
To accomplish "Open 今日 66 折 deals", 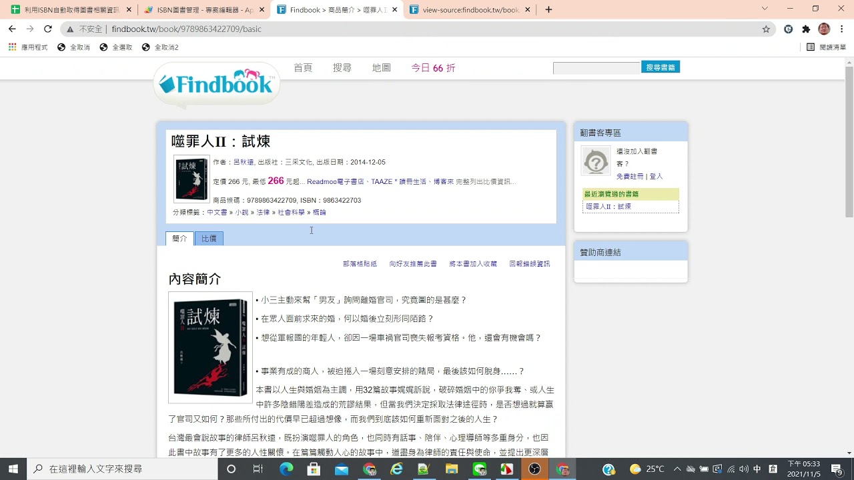I will click(433, 68).
